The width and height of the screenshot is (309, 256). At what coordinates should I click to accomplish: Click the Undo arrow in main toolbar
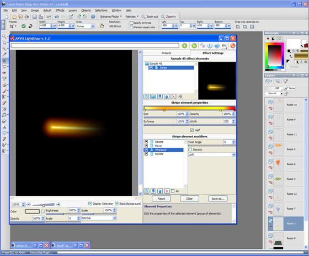(x=57, y=17)
